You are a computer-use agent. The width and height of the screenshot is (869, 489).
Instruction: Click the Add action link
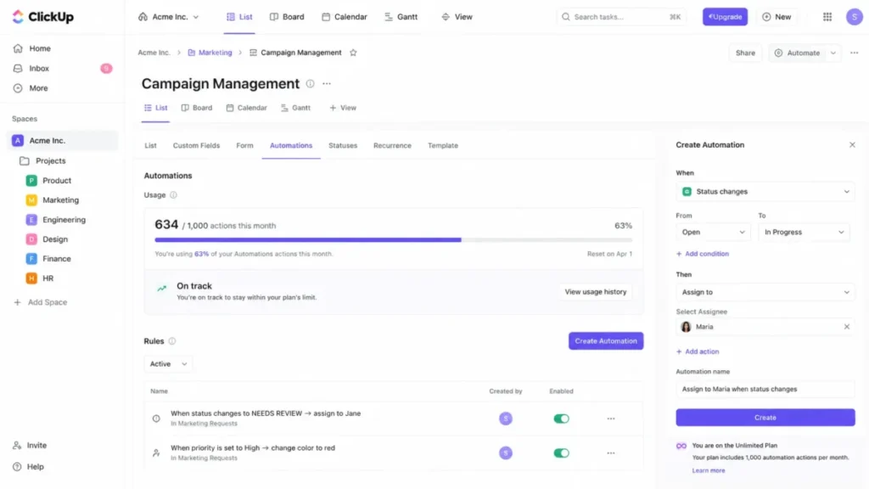tap(698, 351)
